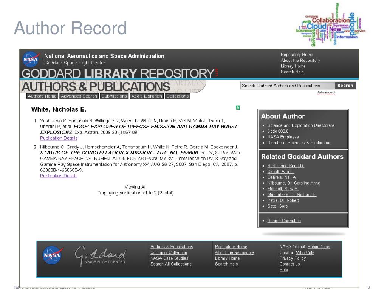Go to the Submissions tab
Image resolution: width=387 pixels, height=298 pixels.
tap(114, 96)
